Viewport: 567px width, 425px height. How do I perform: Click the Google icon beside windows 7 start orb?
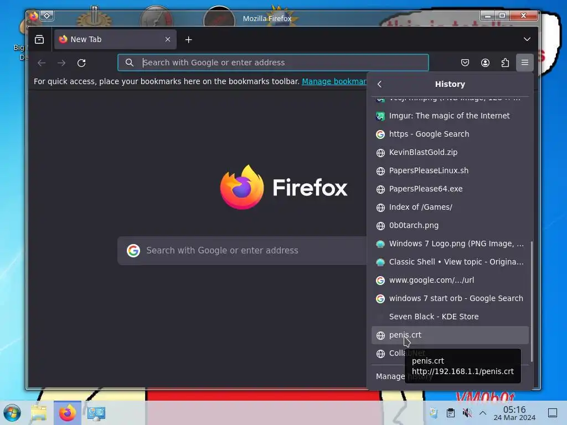(x=380, y=298)
